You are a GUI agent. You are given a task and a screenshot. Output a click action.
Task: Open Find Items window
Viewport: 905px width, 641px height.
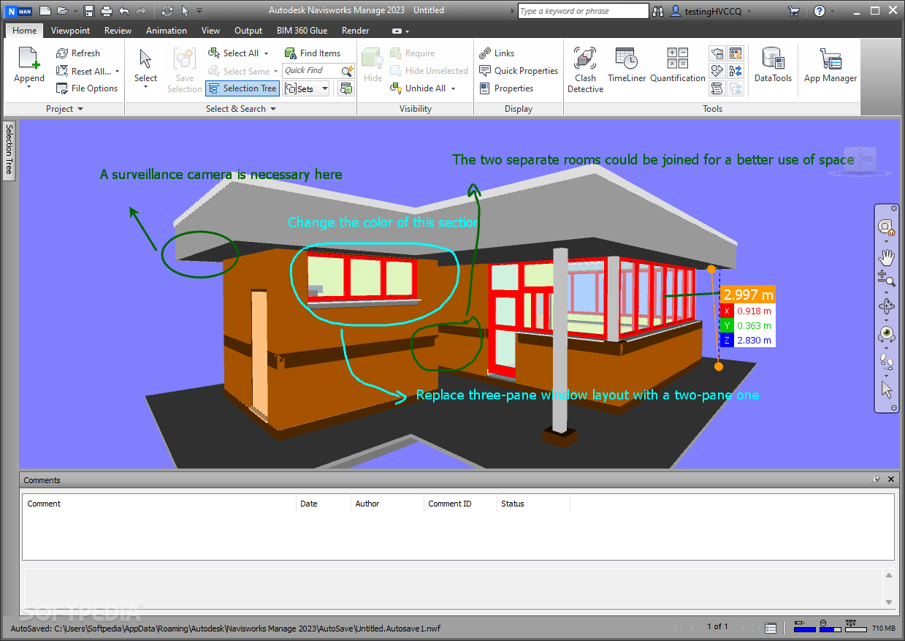pos(312,53)
